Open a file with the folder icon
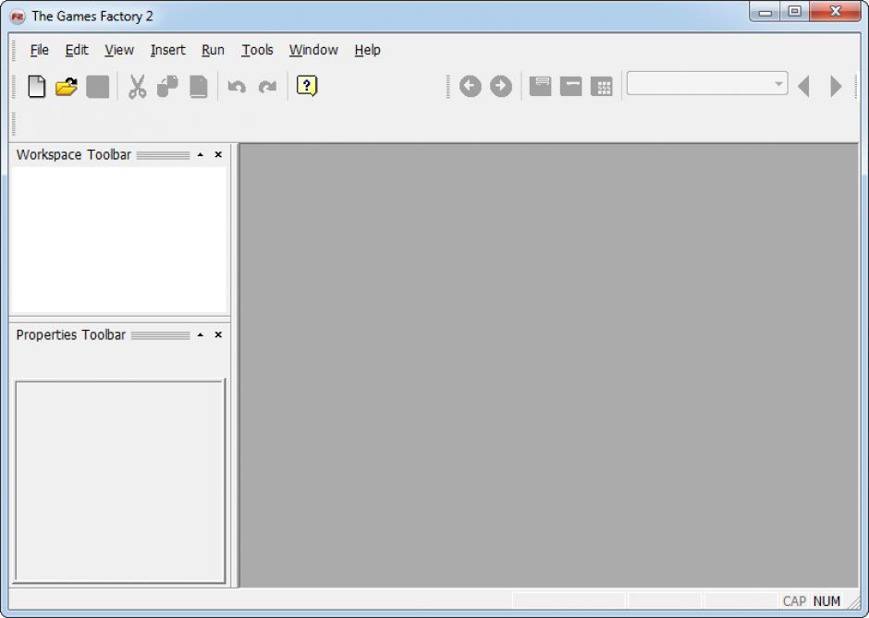The width and height of the screenshot is (869, 618). [x=67, y=87]
